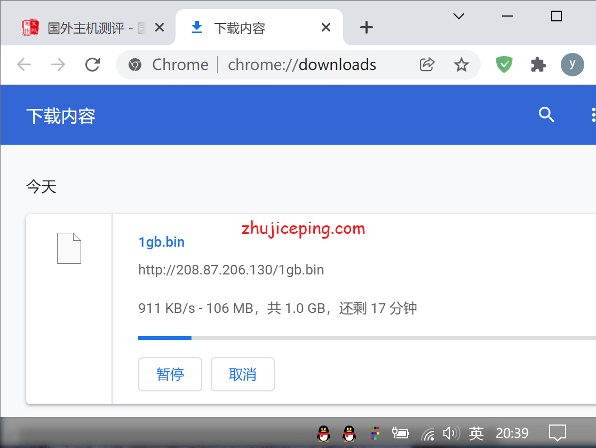
Task: Switch the 英 input method indicator
Action: (476, 433)
